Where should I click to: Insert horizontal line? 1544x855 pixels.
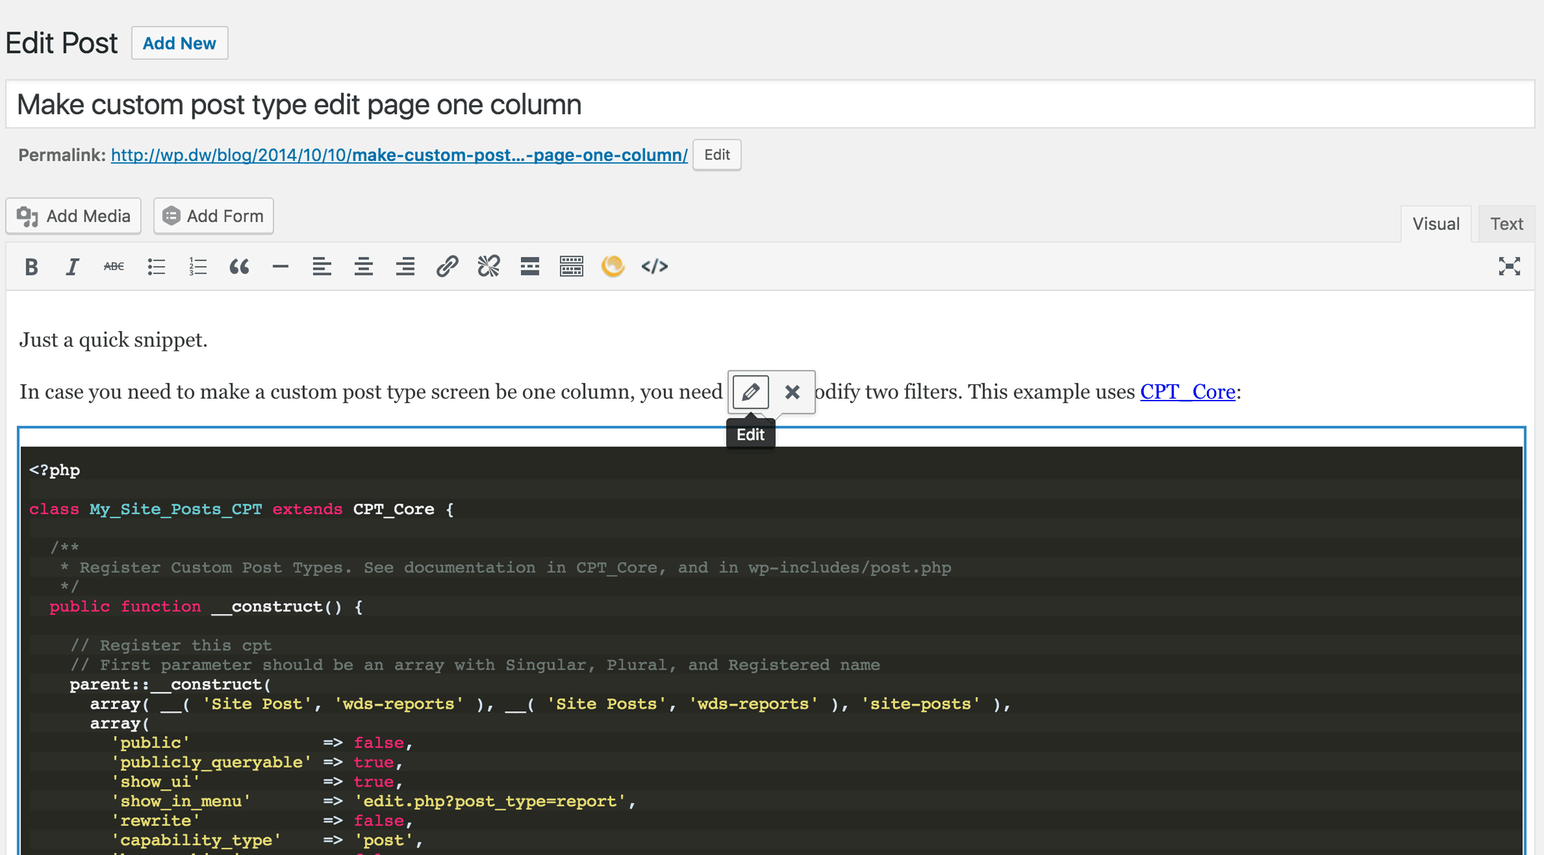coord(281,267)
